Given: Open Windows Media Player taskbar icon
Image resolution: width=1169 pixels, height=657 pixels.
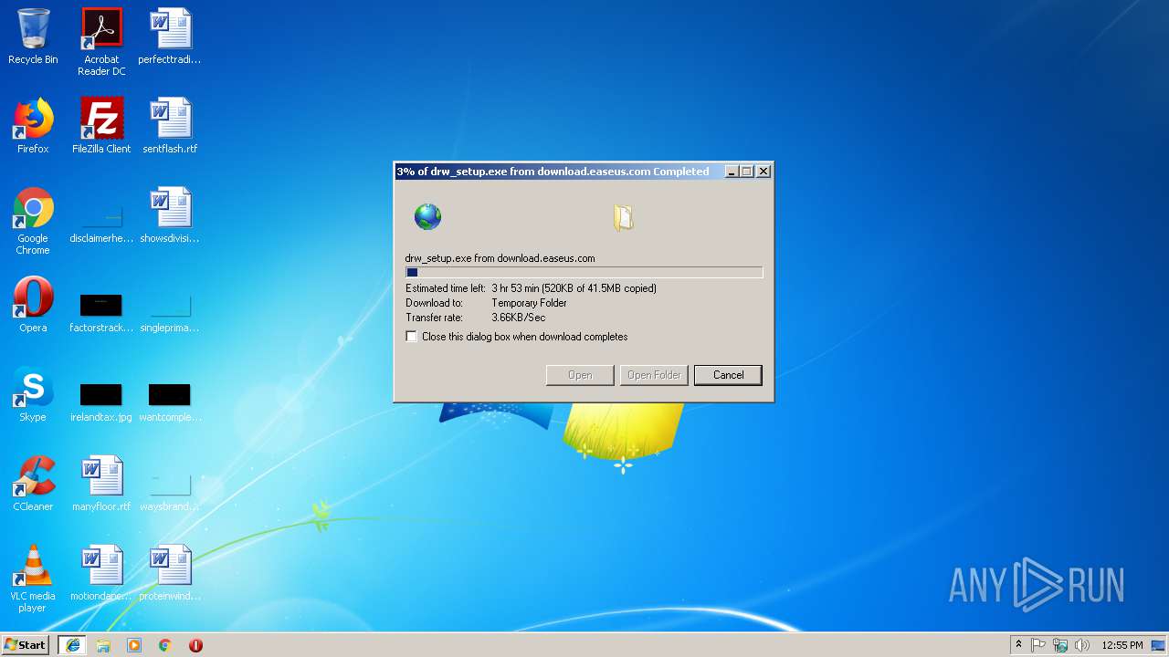Looking at the screenshot, I should coord(134,645).
